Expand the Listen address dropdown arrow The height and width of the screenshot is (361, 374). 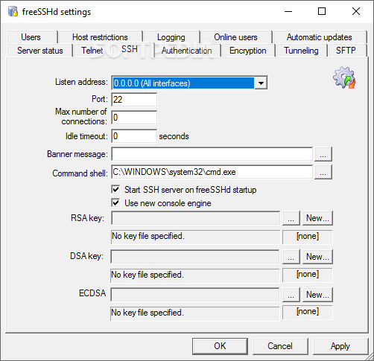click(261, 83)
